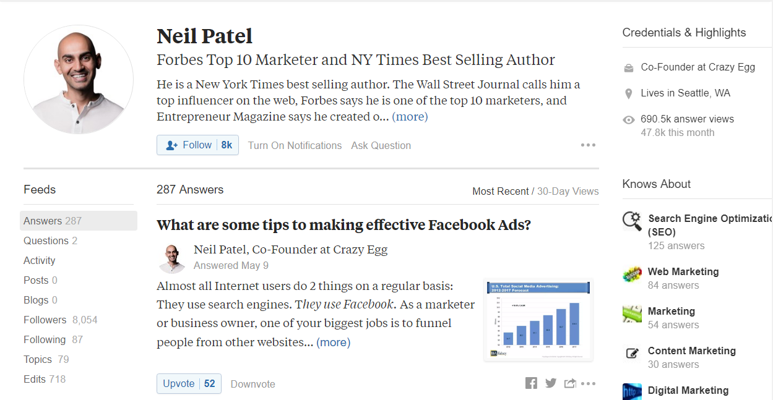Follow Neil Patel
The height and width of the screenshot is (400, 773).
(x=197, y=145)
